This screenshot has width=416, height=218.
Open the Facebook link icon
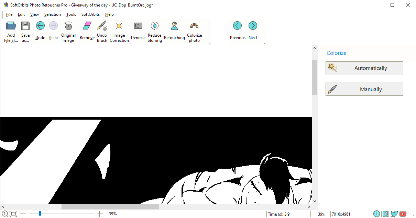point(386,214)
